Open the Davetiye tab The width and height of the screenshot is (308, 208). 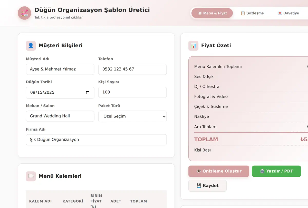(288, 13)
